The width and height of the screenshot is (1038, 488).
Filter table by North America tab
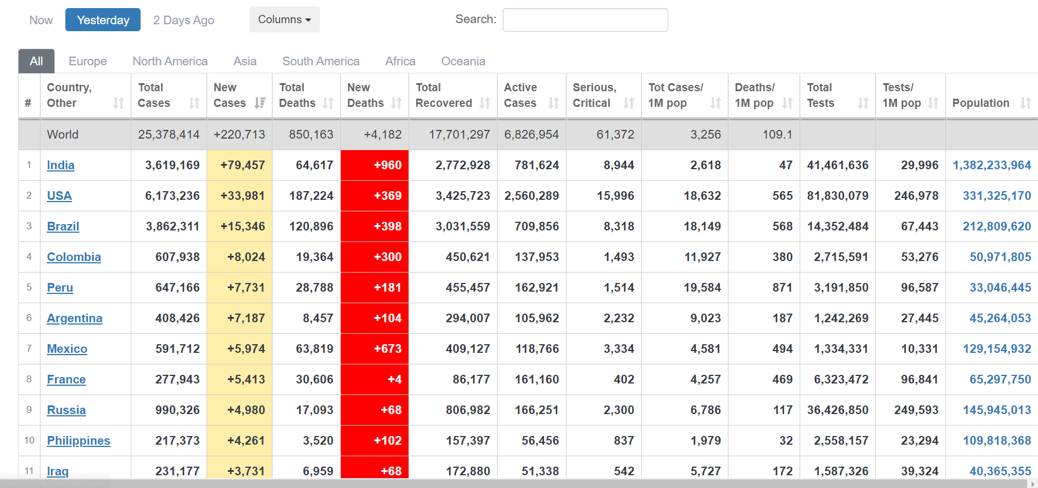(x=170, y=61)
